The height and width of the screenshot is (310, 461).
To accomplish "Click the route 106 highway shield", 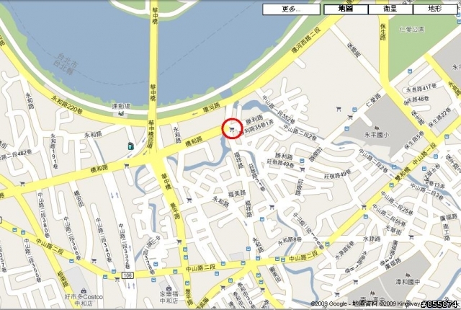I will (x=127, y=275).
